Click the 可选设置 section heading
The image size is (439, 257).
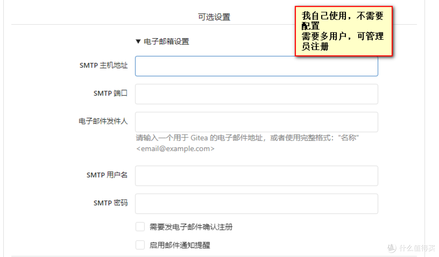pos(214,17)
